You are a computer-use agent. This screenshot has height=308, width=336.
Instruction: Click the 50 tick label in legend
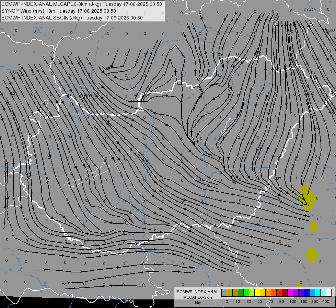[x=260, y=301]
